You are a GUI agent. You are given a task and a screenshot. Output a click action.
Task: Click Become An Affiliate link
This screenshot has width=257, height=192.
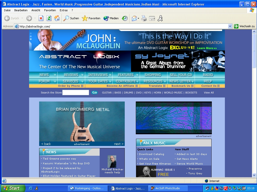tap(122, 86)
